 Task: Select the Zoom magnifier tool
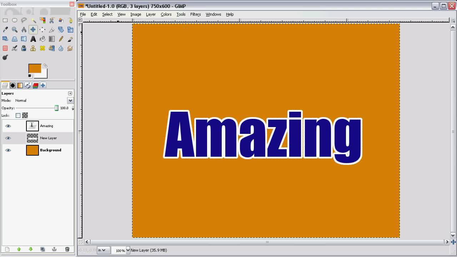click(x=14, y=30)
